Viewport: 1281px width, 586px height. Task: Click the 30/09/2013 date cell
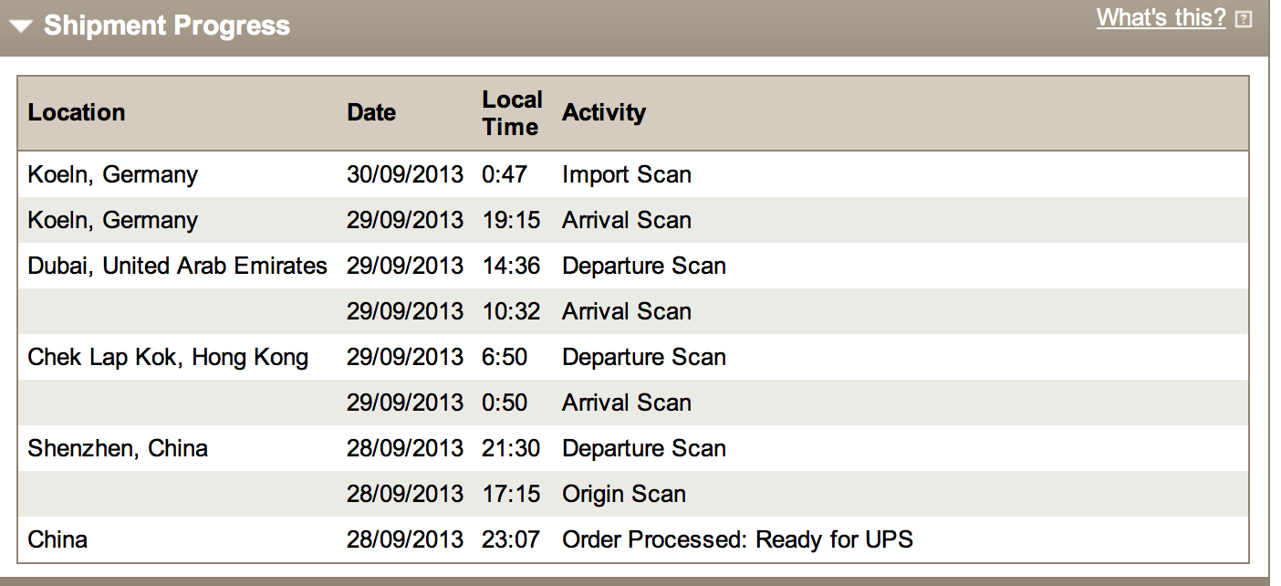tap(405, 174)
